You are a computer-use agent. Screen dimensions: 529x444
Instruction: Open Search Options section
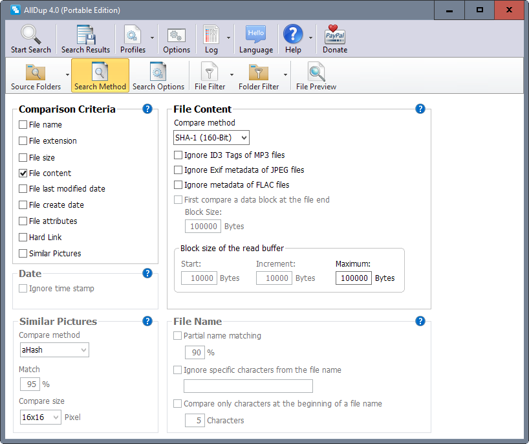[158, 76]
